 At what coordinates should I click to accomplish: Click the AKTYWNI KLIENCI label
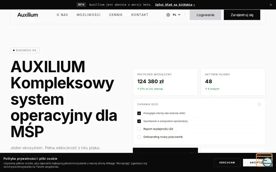coord(217,74)
